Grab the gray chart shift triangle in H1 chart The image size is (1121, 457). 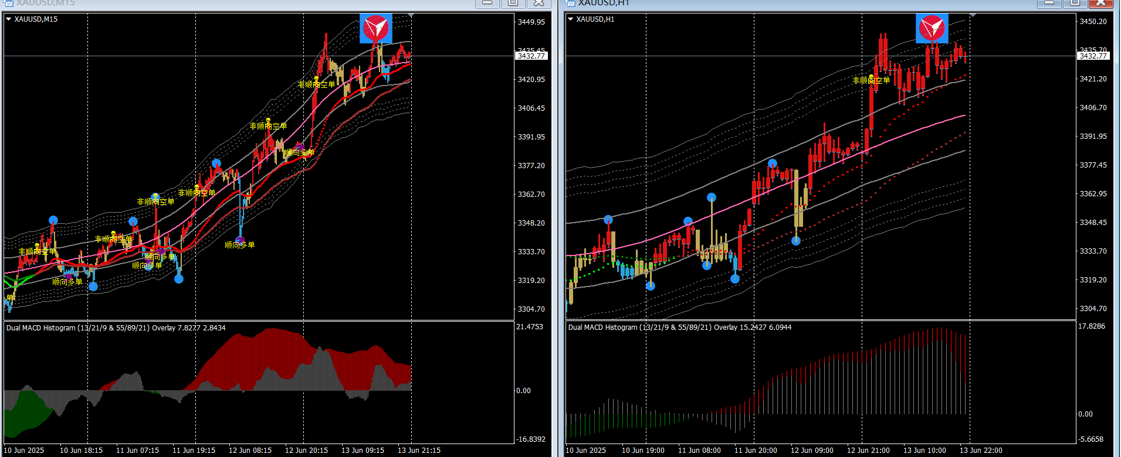click(973, 15)
